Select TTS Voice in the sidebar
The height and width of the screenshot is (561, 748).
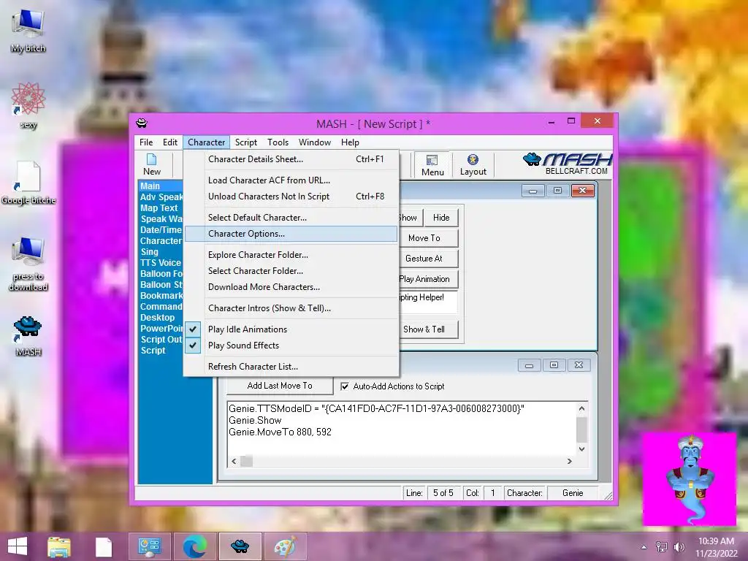161,263
